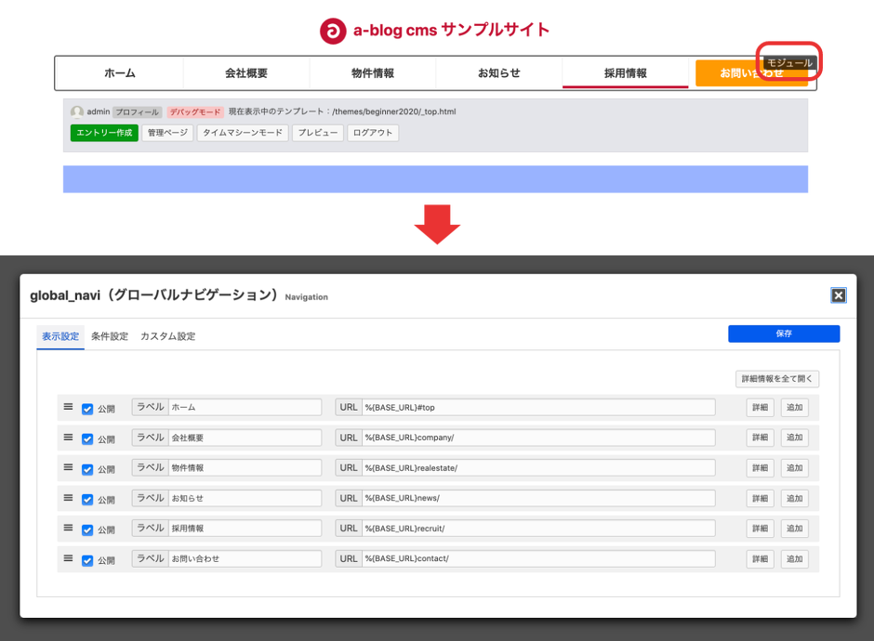The height and width of the screenshot is (641, 874).
Task: Click the green エントリー作成 button
Action: click(x=104, y=133)
